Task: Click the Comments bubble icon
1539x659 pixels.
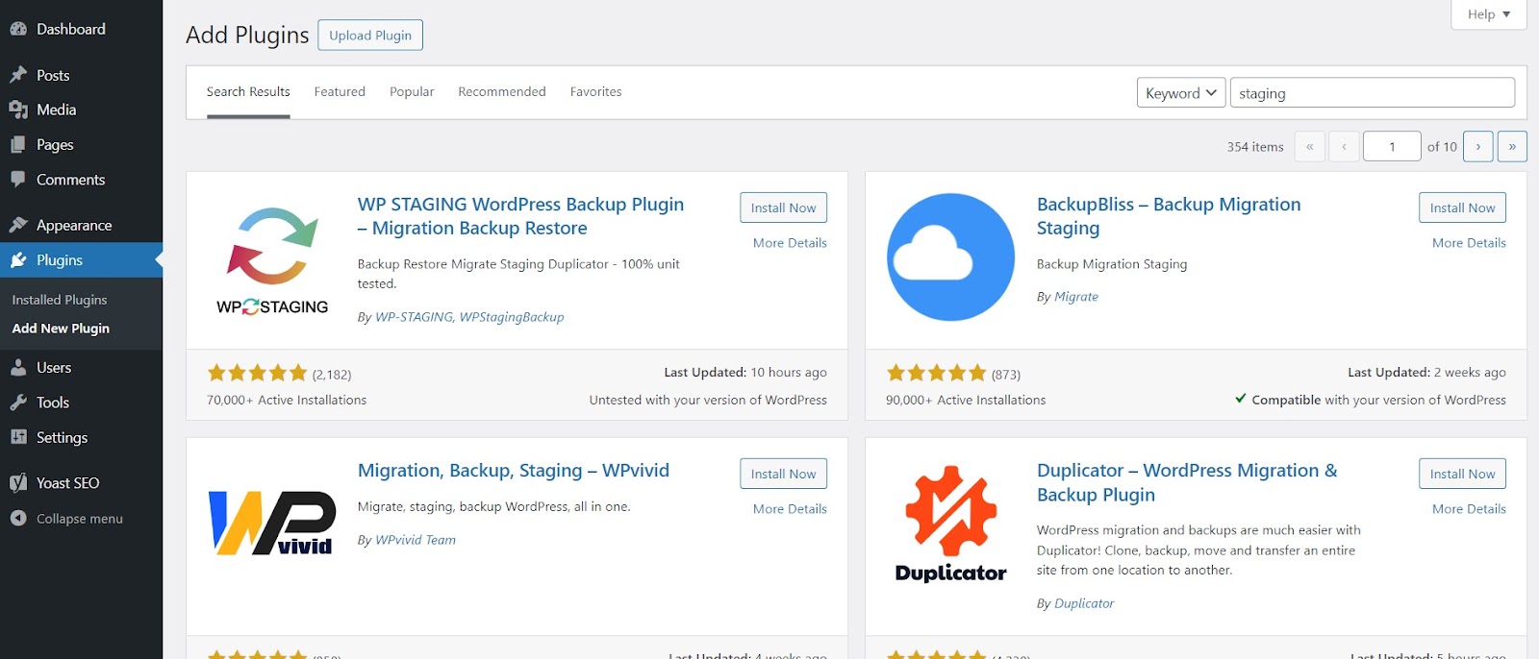Action: point(18,180)
